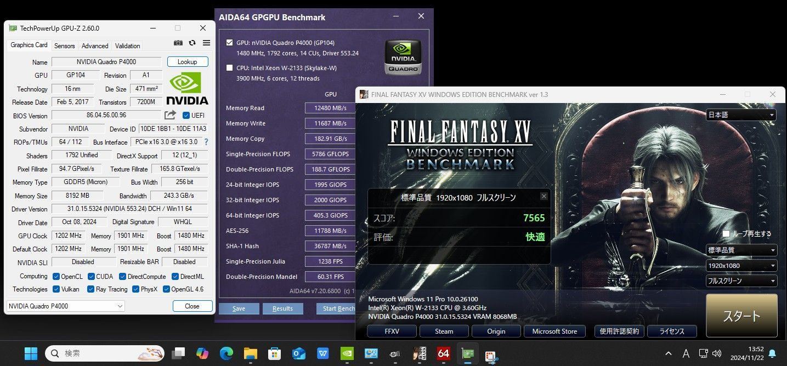The height and width of the screenshot is (366, 787).
Task: Enable the ループ再生する loop checkbox
Action: (x=726, y=233)
